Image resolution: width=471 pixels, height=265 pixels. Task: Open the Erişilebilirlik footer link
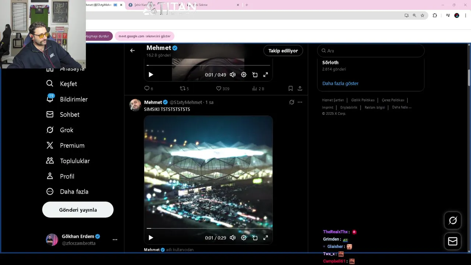point(349,107)
